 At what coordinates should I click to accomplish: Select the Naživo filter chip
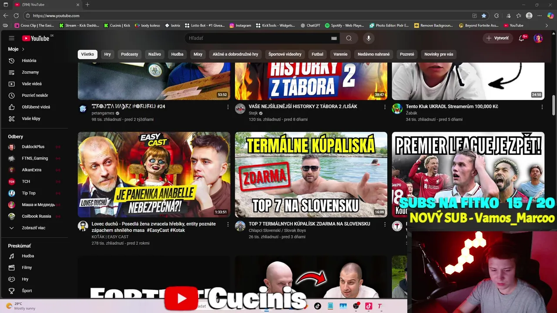coord(154,54)
